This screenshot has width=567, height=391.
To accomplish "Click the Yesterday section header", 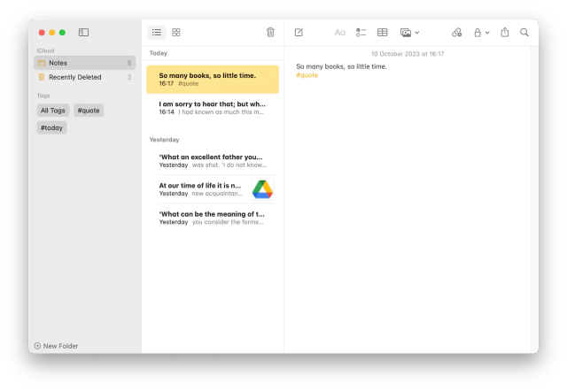I will coord(164,140).
